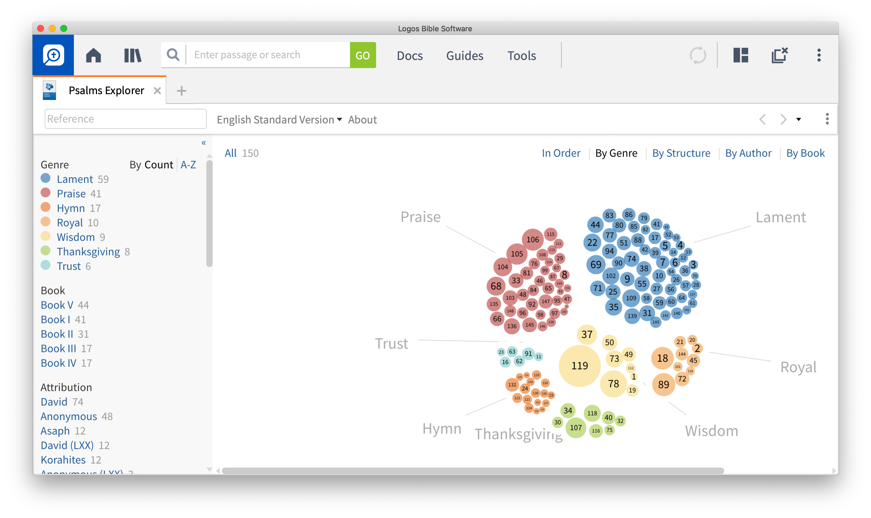Image resolution: width=871 pixels, height=518 pixels.
Task: Click the close all panels icon
Action: (779, 55)
